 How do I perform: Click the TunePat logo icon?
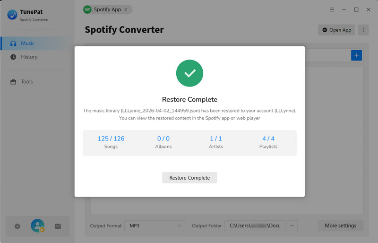(x=12, y=15)
